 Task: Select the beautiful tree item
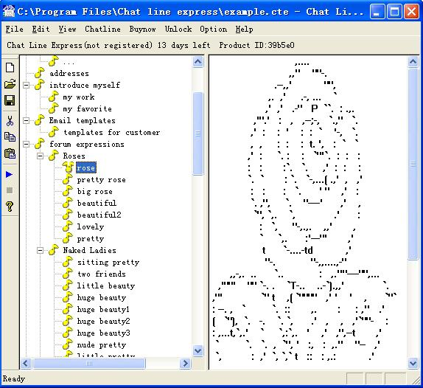(x=97, y=203)
